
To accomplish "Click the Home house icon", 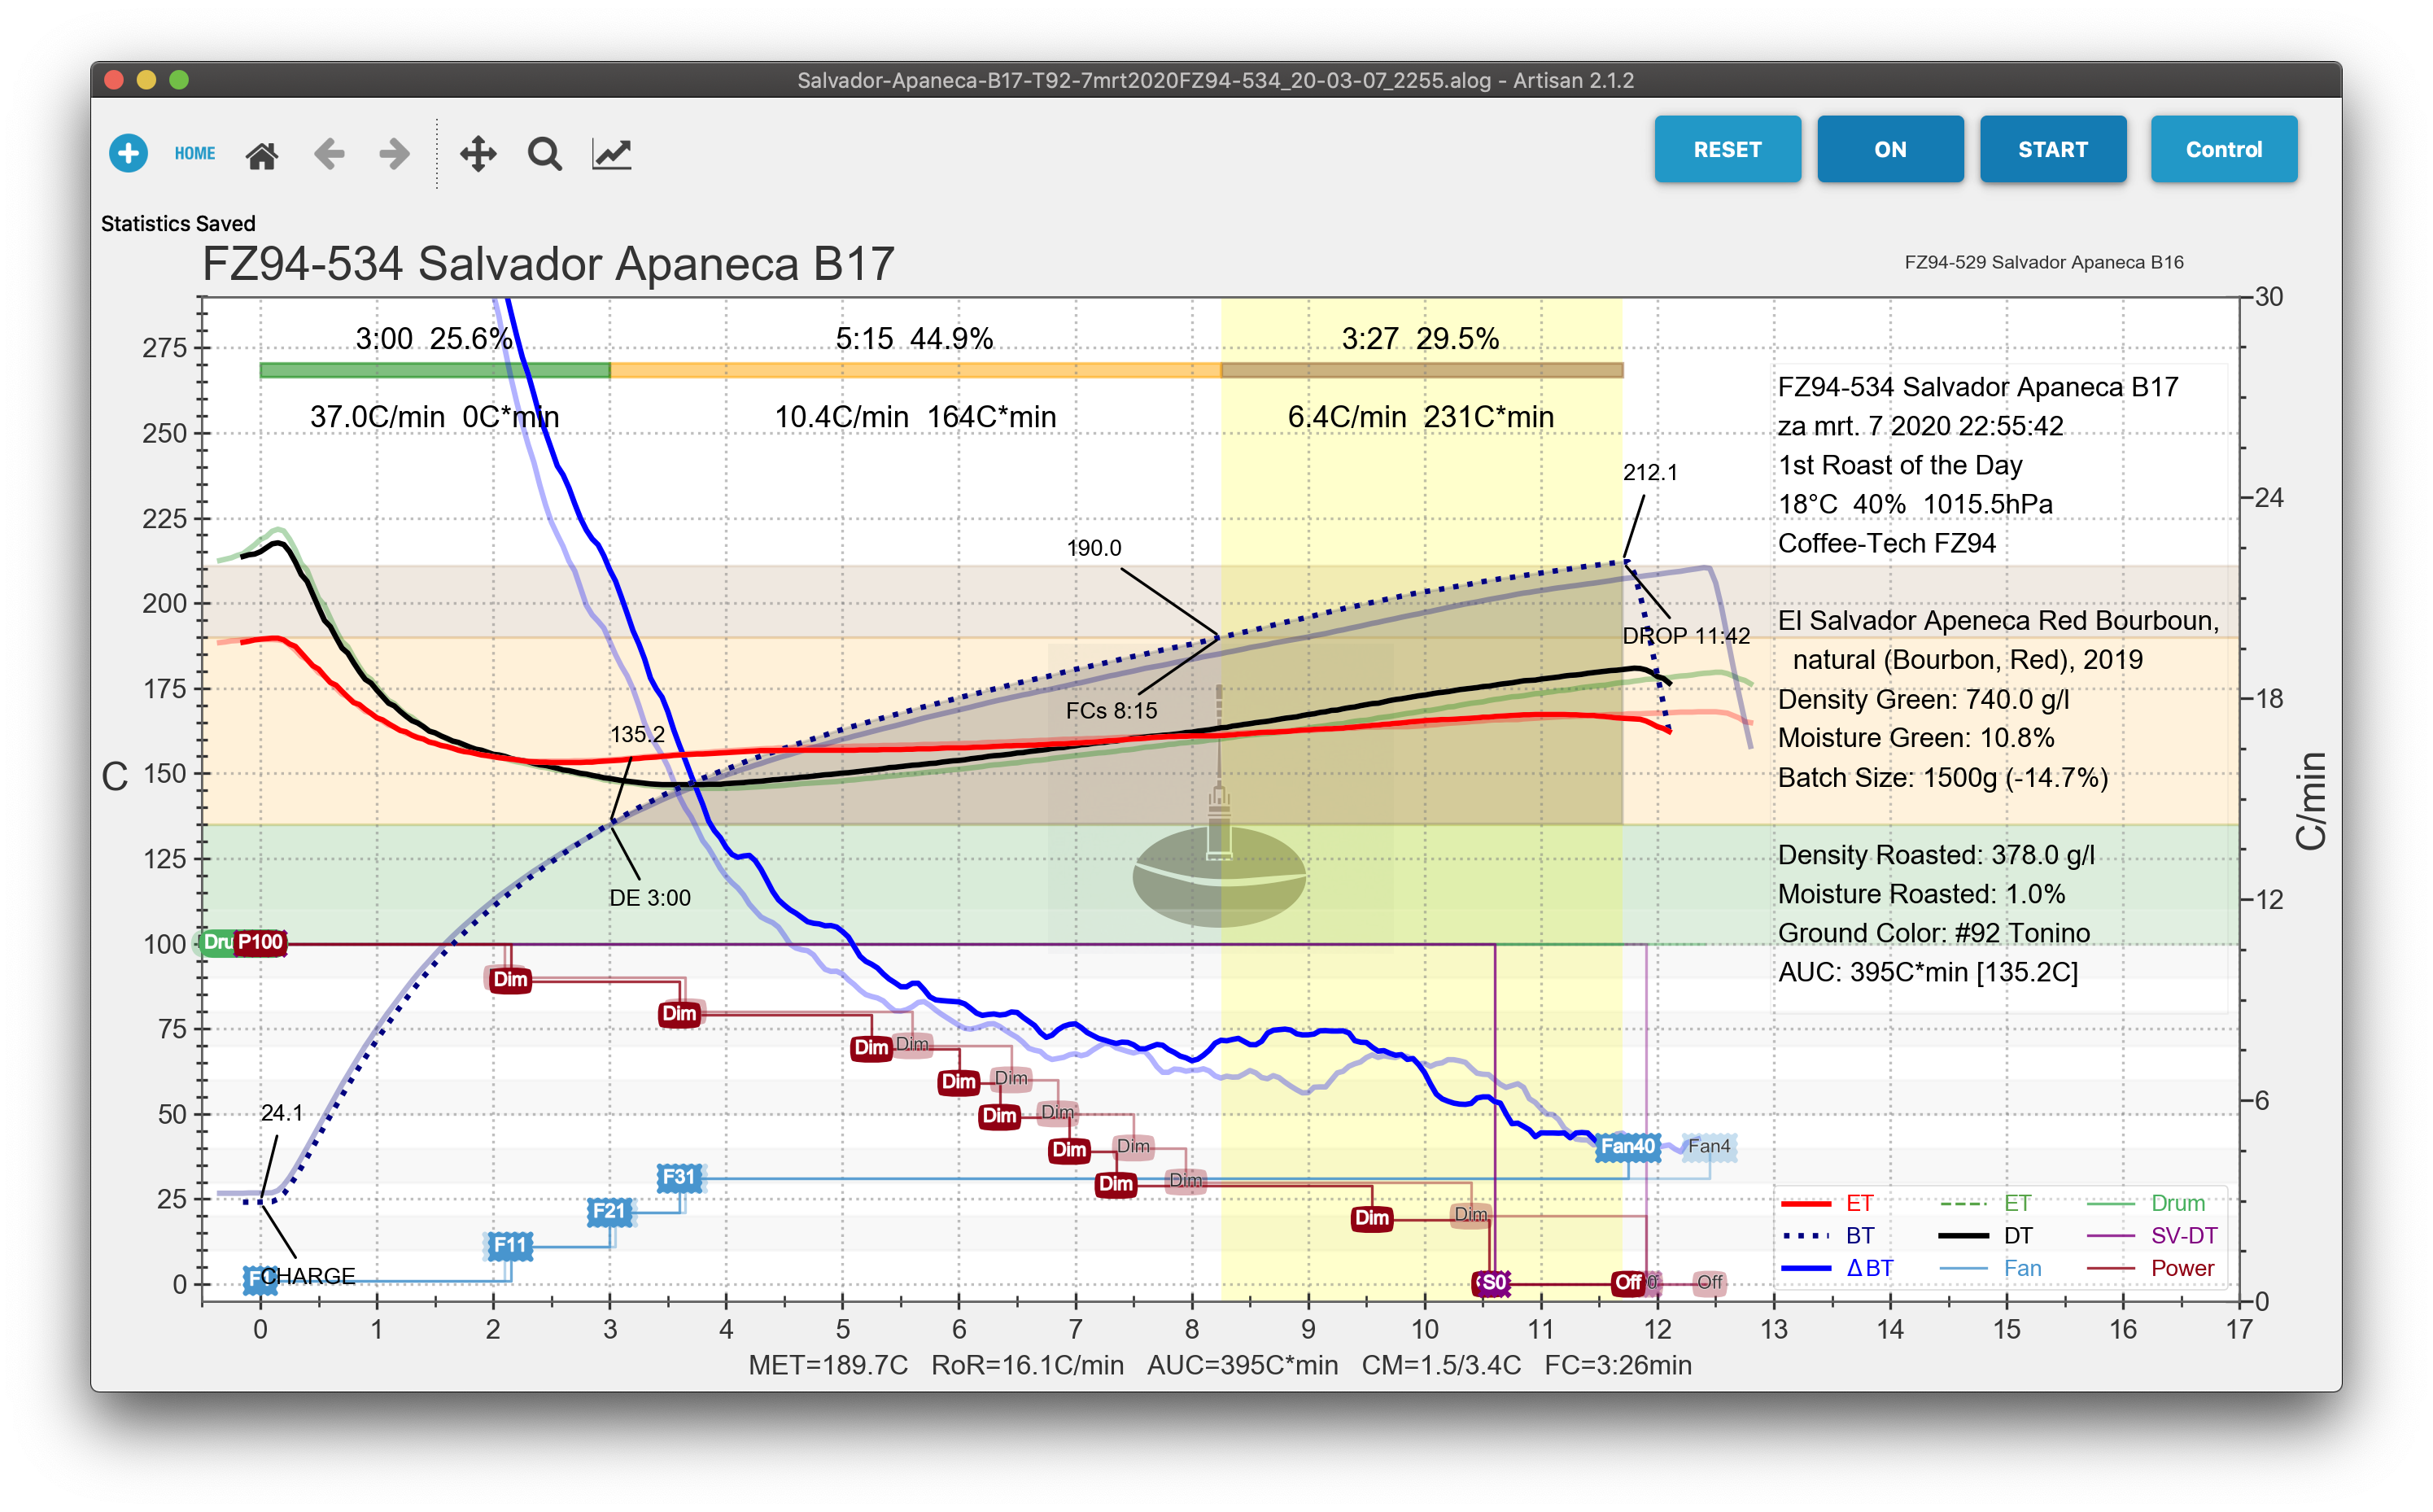I will [x=262, y=155].
